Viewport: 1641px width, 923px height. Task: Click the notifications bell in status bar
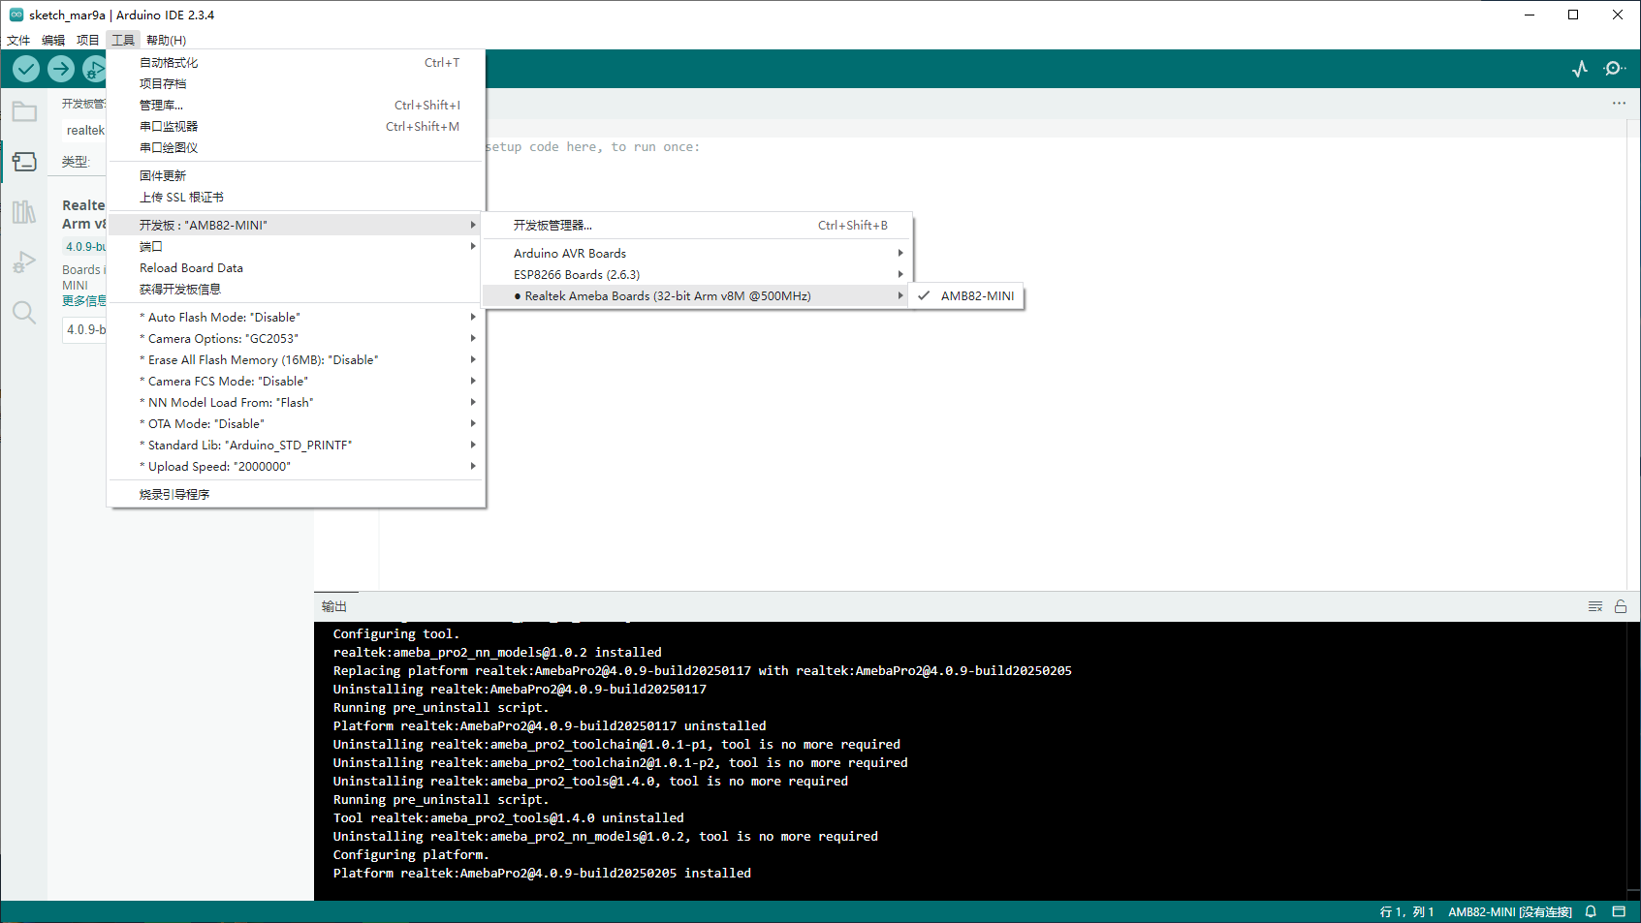1591,911
